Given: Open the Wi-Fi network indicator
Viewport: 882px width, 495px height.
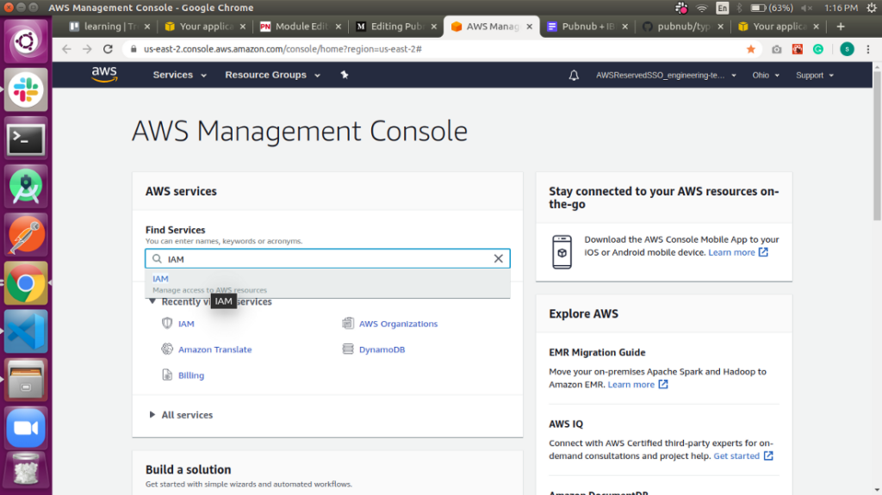Looking at the screenshot, I should [x=701, y=8].
